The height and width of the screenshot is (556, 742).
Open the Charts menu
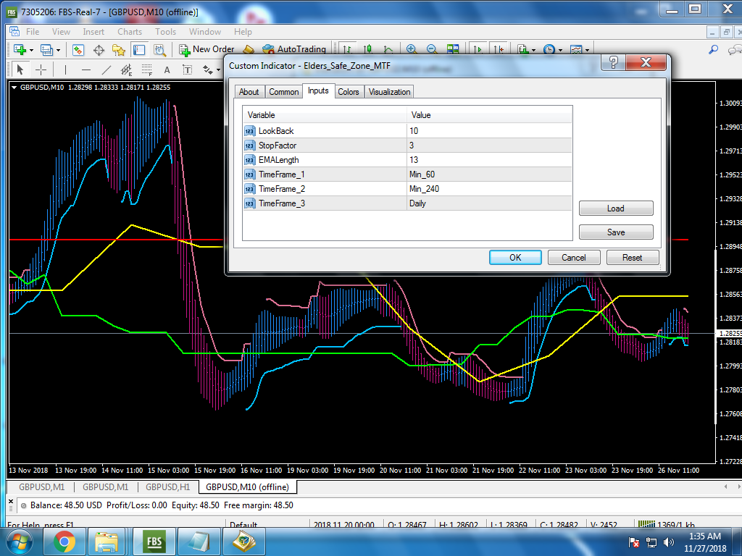tap(130, 32)
